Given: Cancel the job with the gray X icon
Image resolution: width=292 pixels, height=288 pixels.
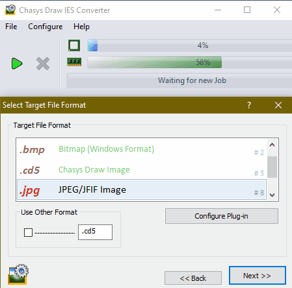Looking at the screenshot, I should coord(43,64).
